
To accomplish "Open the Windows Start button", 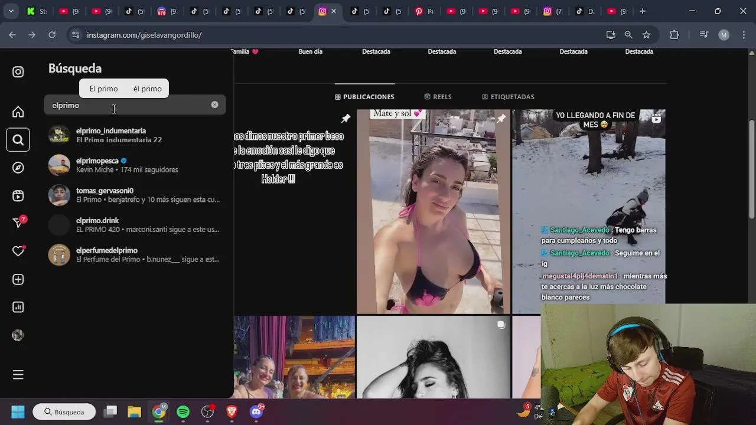I will click(x=18, y=411).
